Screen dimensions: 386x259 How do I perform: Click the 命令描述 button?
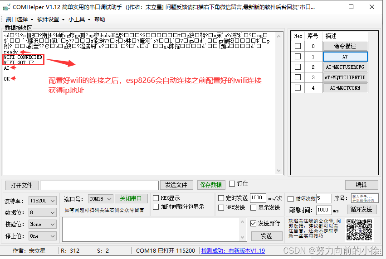pos(345,46)
